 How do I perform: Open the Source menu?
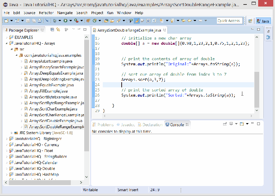pos(30,13)
